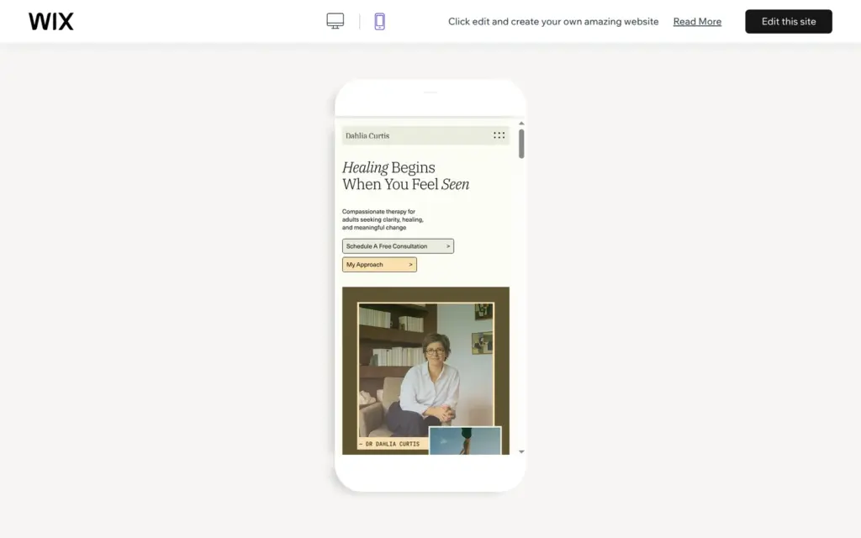Image resolution: width=861 pixels, height=538 pixels.
Task: Click 'Click edit and create your own amazing website' text
Action: point(553,21)
